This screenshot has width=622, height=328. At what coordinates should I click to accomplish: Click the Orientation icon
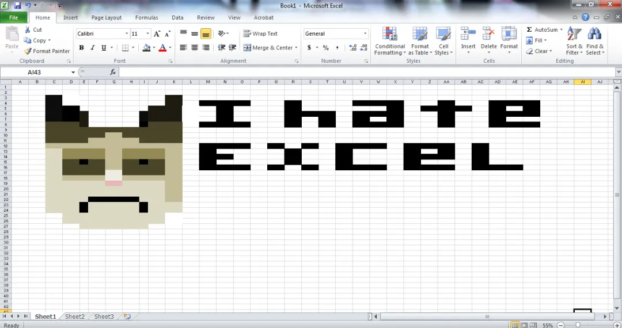(x=222, y=34)
